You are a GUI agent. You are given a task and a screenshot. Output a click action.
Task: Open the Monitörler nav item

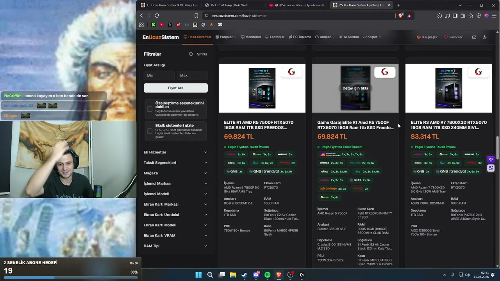coord(251,37)
